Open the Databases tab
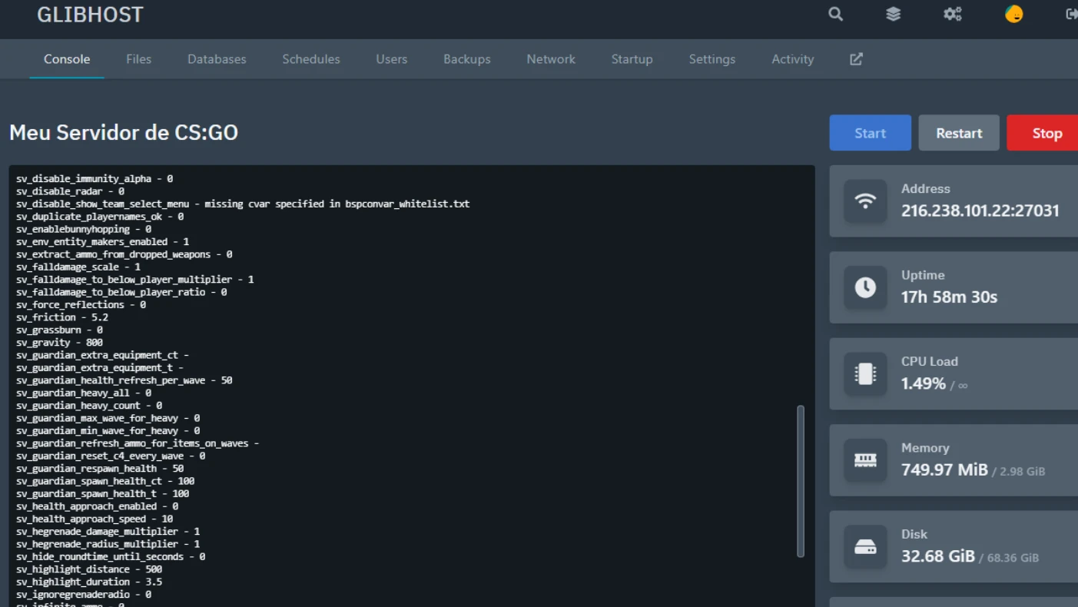The width and height of the screenshot is (1078, 607). click(217, 59)
